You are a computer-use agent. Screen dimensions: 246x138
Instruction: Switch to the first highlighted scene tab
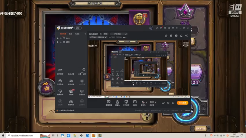[63, 34]
